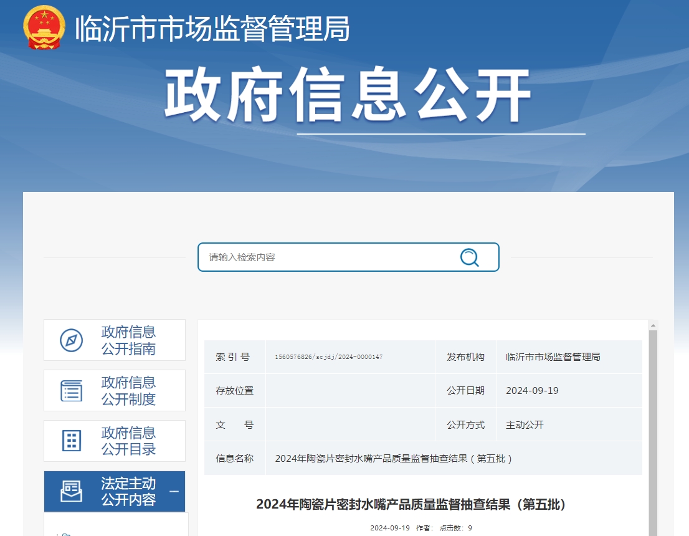Click the 信息名称 value in the info table
This screenshot has height=536, width=689.
pos(393,459)
